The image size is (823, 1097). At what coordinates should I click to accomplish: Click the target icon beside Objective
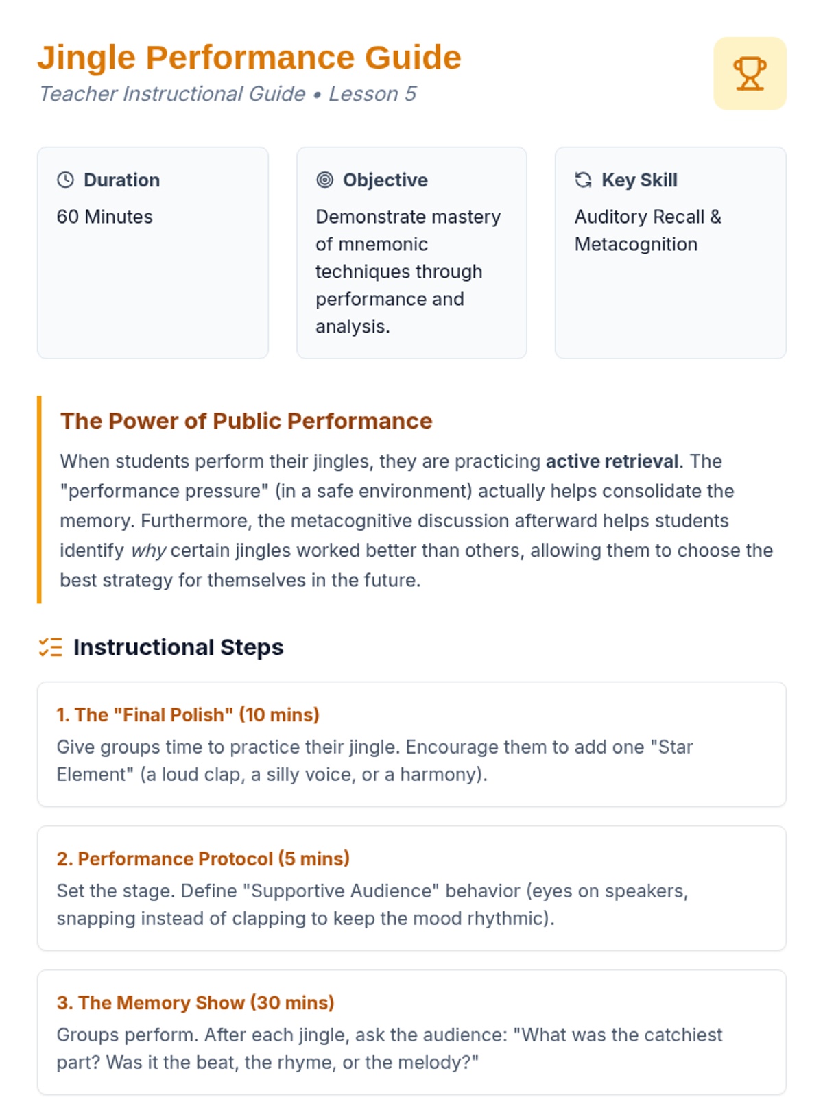(325, 180)
